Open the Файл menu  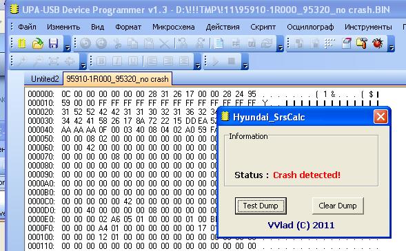[27, 27]
